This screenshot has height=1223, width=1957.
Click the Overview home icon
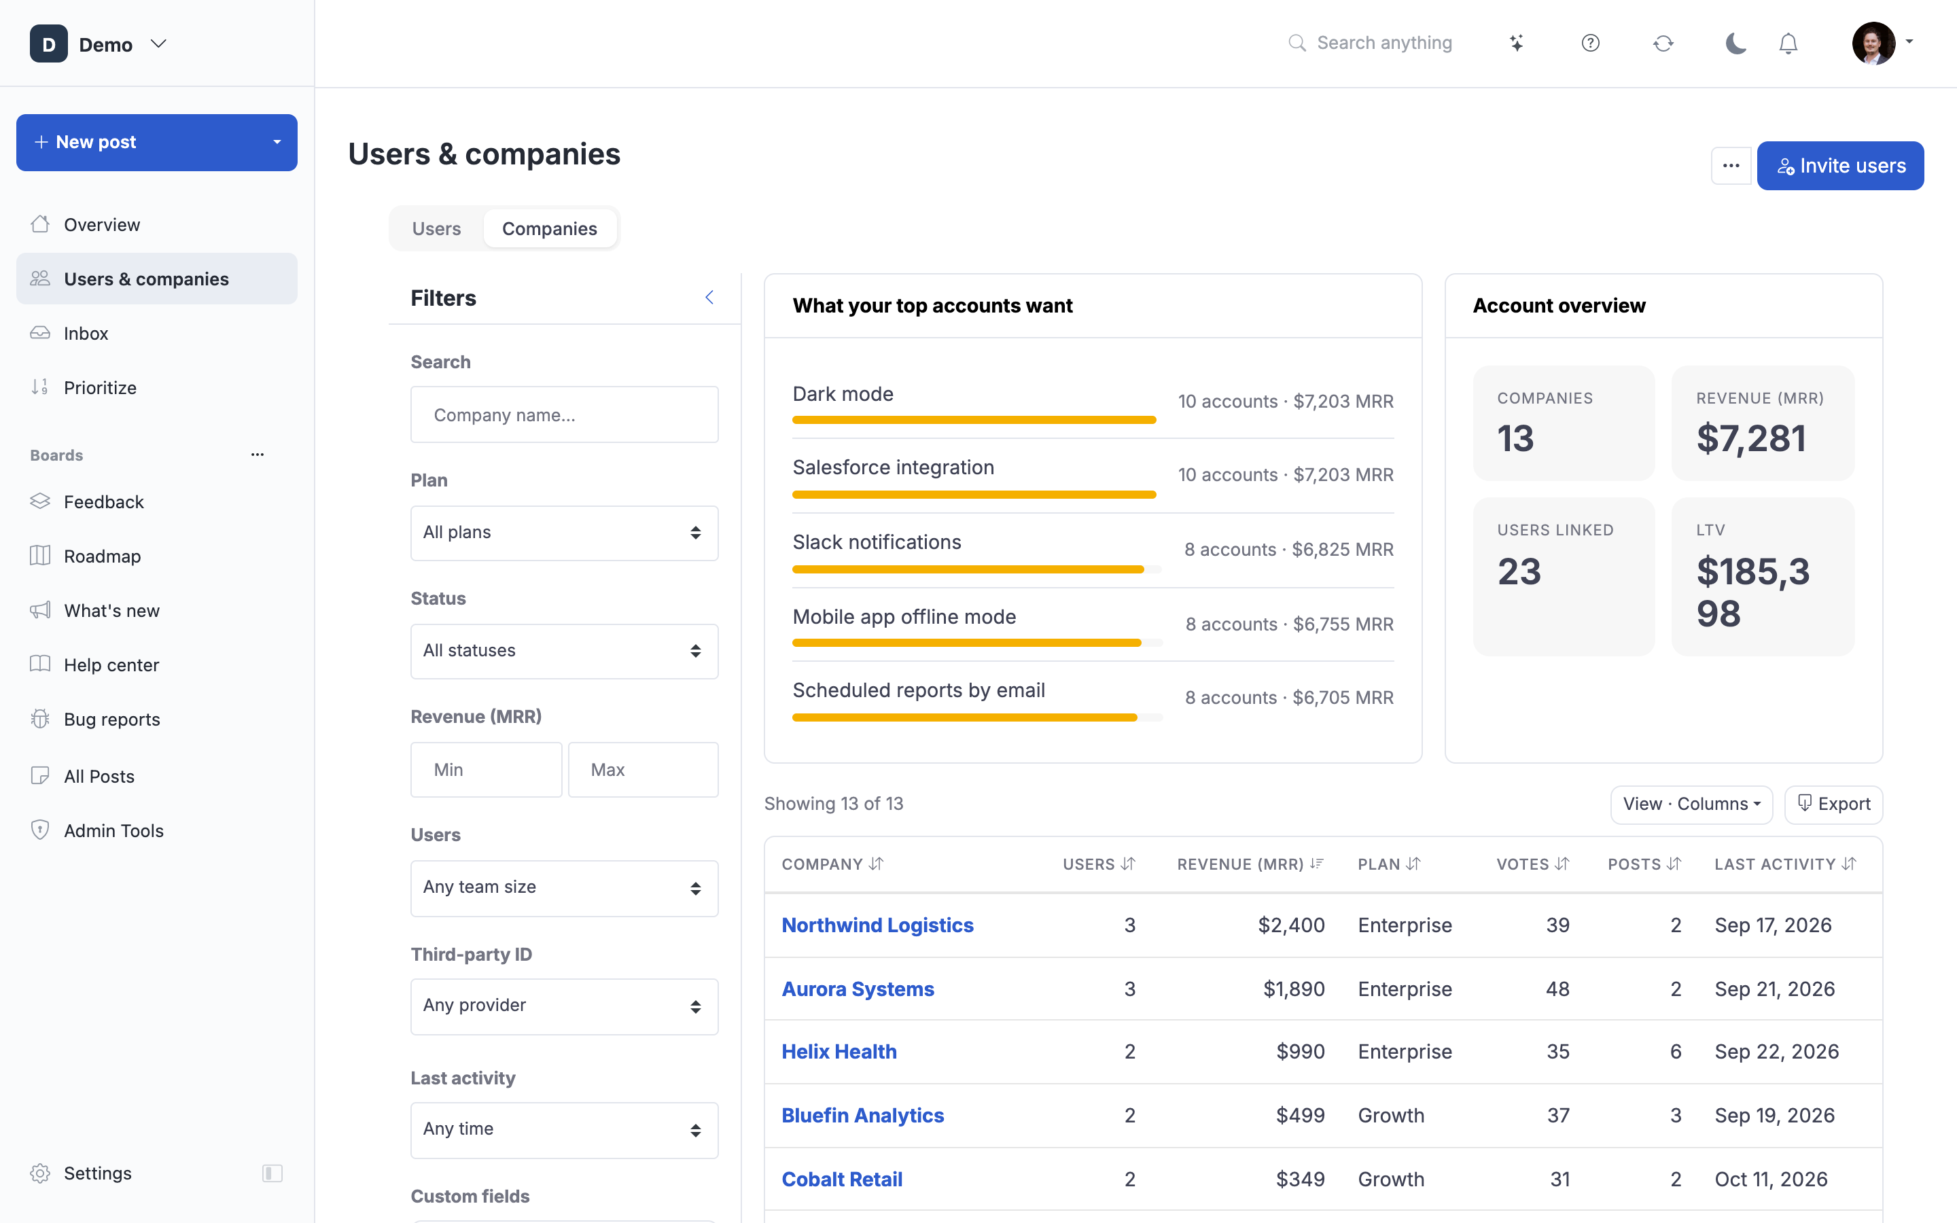pyautogui.click(x=41, y=224)
